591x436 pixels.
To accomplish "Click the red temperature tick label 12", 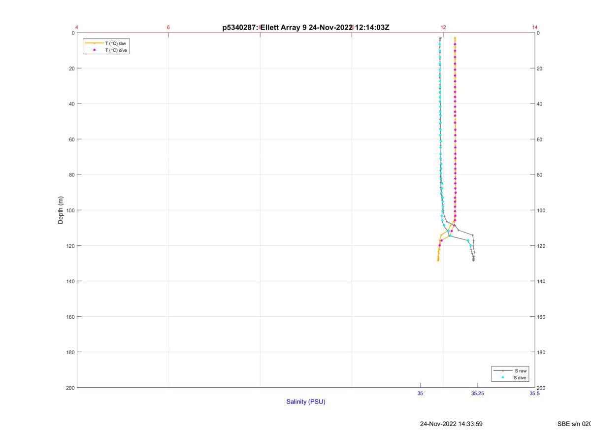I will coord(443,27).
